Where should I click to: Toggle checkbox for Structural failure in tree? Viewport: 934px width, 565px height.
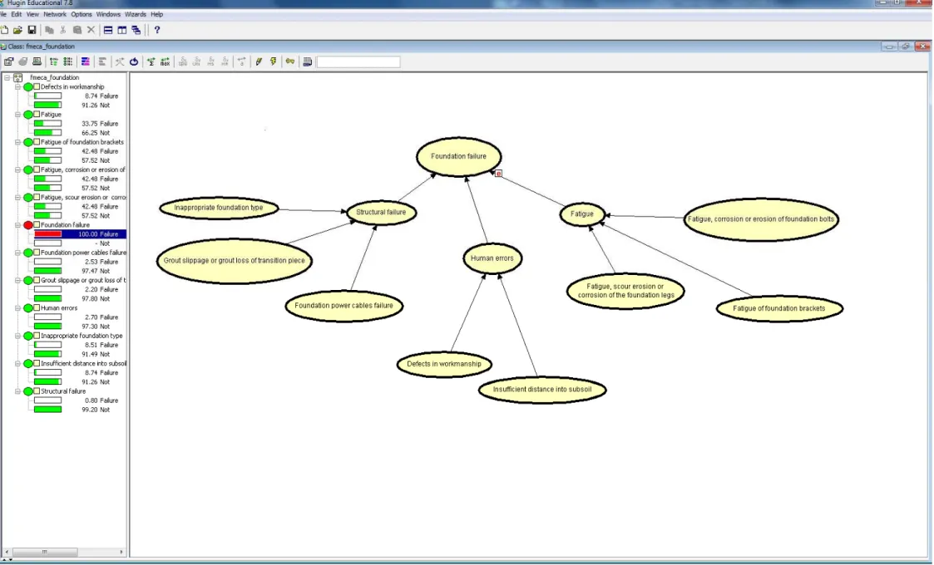click(x=37, y=391)
